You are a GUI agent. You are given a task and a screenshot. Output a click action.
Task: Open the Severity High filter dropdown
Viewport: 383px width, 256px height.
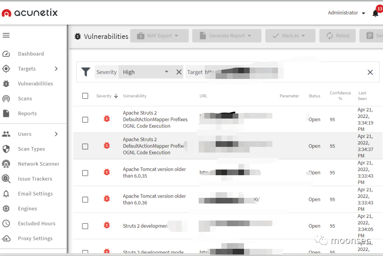point(146,72)
